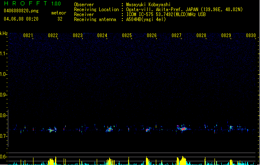
Task: Click the 0829 time marker
Action: pos(226,35)
